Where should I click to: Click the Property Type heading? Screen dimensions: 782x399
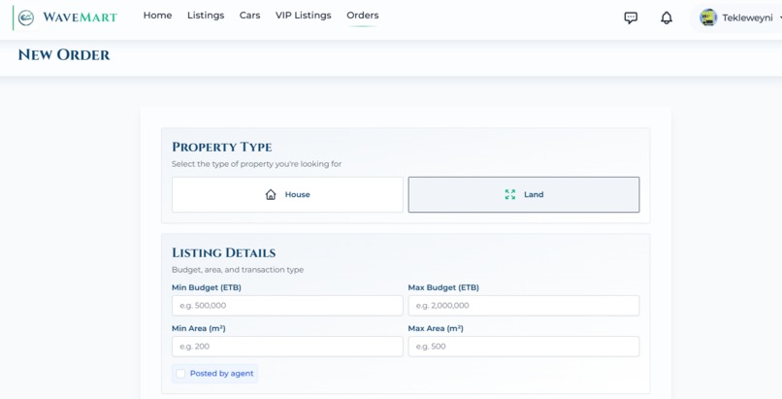(222, 148)
